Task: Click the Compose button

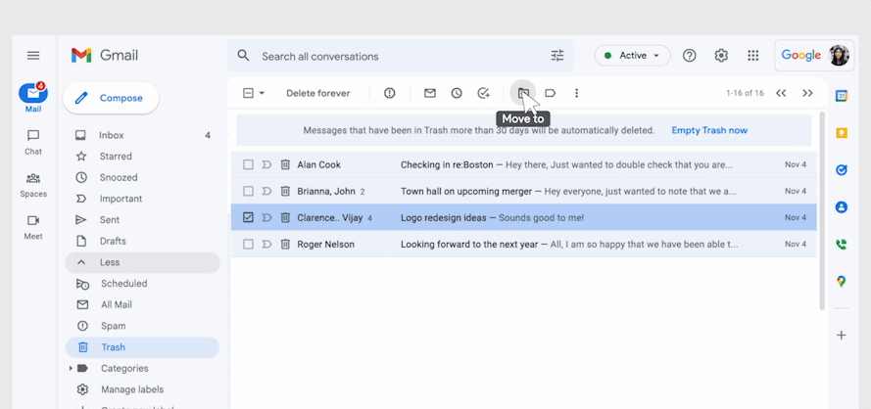Action: tap(111, 98)
